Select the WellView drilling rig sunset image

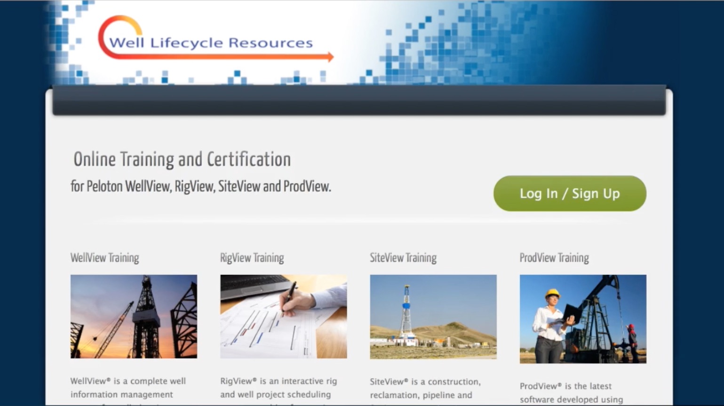(x=134, y=316)
